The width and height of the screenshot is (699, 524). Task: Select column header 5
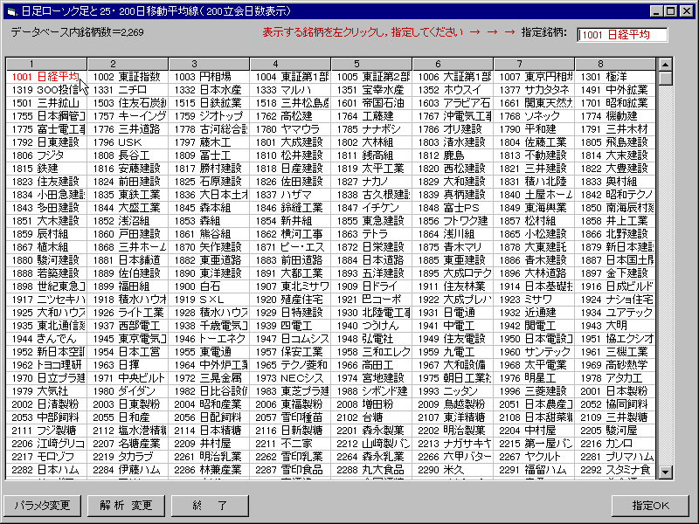[371, 64]
